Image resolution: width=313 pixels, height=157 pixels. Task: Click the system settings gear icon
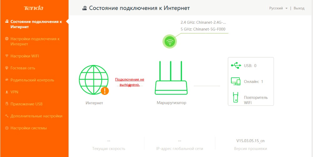tap(7, 128)
